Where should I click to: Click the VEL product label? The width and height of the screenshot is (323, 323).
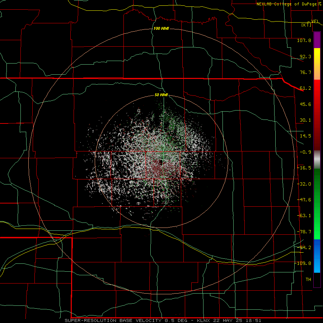(315, 21)
